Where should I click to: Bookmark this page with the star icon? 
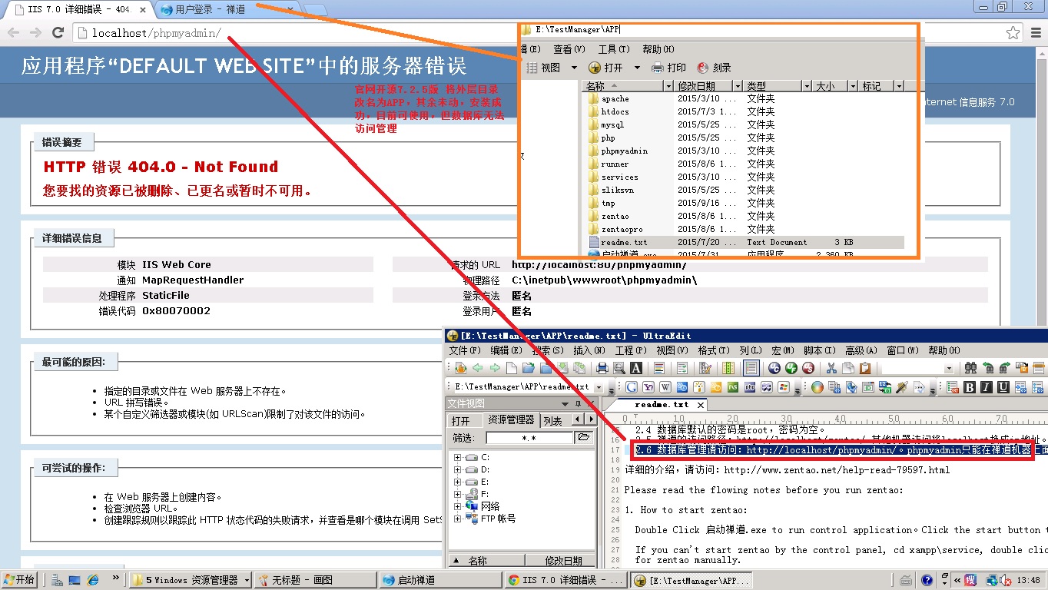pyautogui.click(x=1013, y=32)
